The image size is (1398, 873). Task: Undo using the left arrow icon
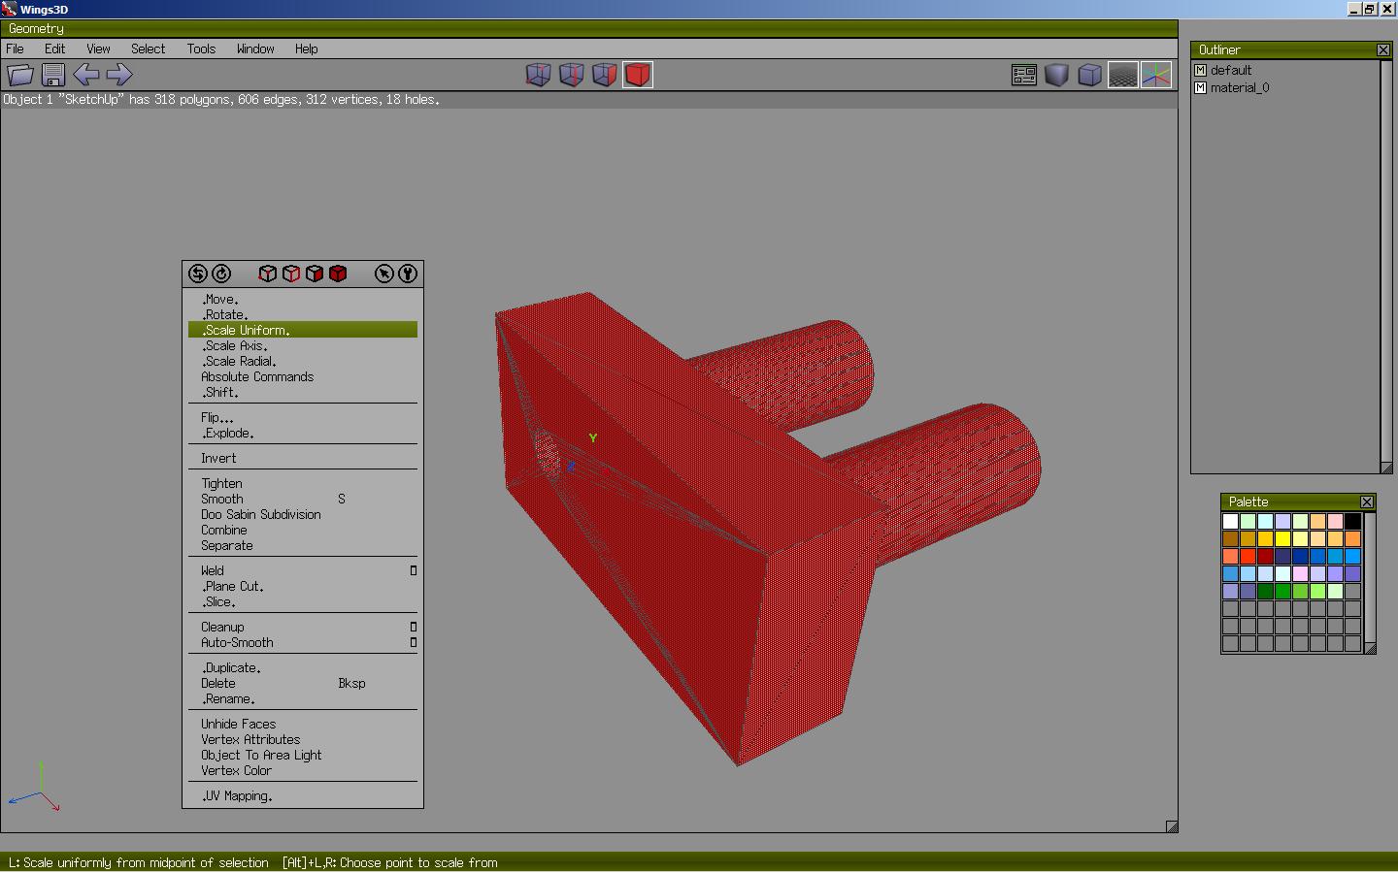click(86, 75)
